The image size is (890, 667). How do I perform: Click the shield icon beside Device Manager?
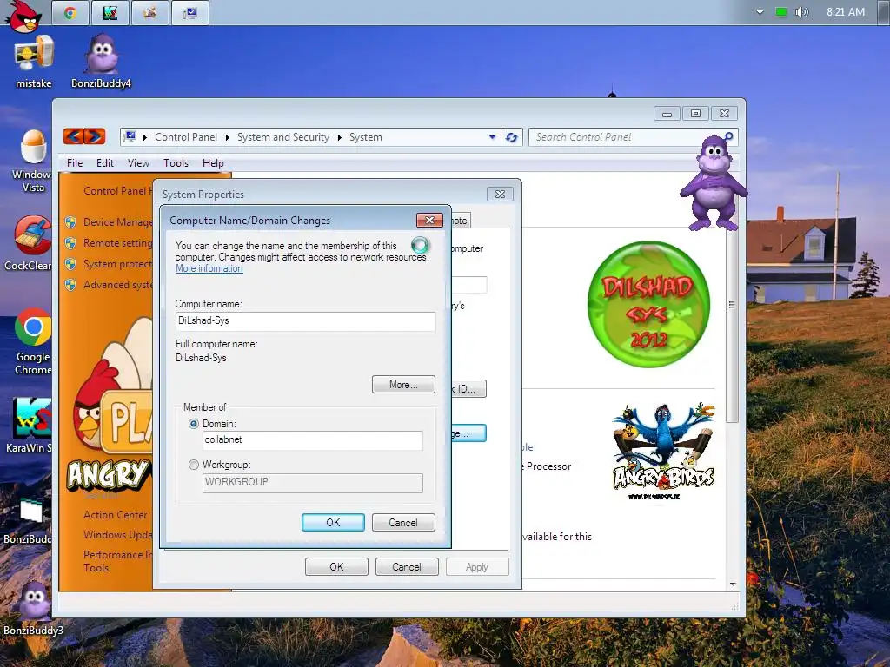(70, 222)
